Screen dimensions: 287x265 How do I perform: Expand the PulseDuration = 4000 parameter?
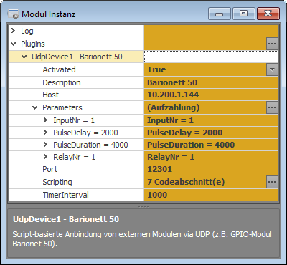click(45, 145)
